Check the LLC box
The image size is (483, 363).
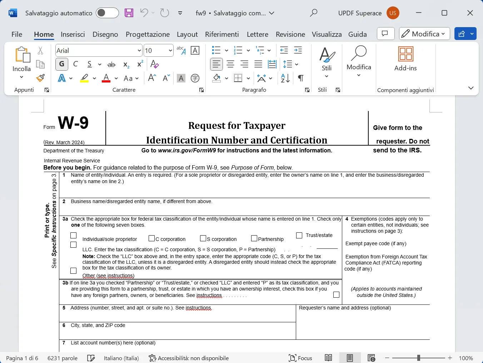(74, 245)
